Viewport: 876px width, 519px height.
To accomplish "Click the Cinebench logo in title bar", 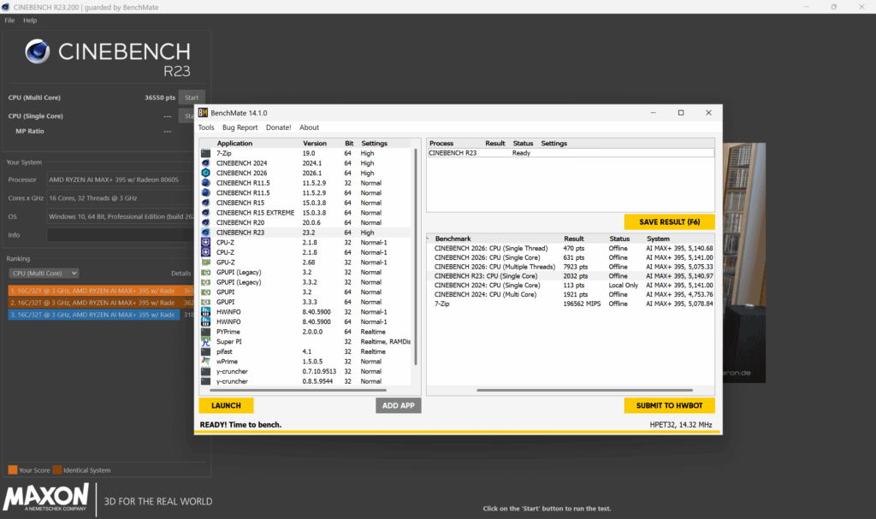I will [x=6, y=7].
